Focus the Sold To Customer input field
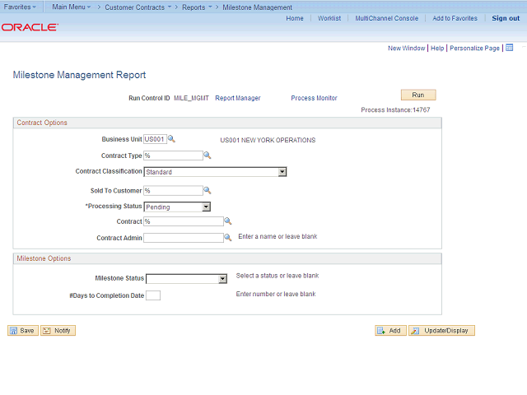This screenshot has height=395, width=527. pyautogui.click(x=173, y=190)
